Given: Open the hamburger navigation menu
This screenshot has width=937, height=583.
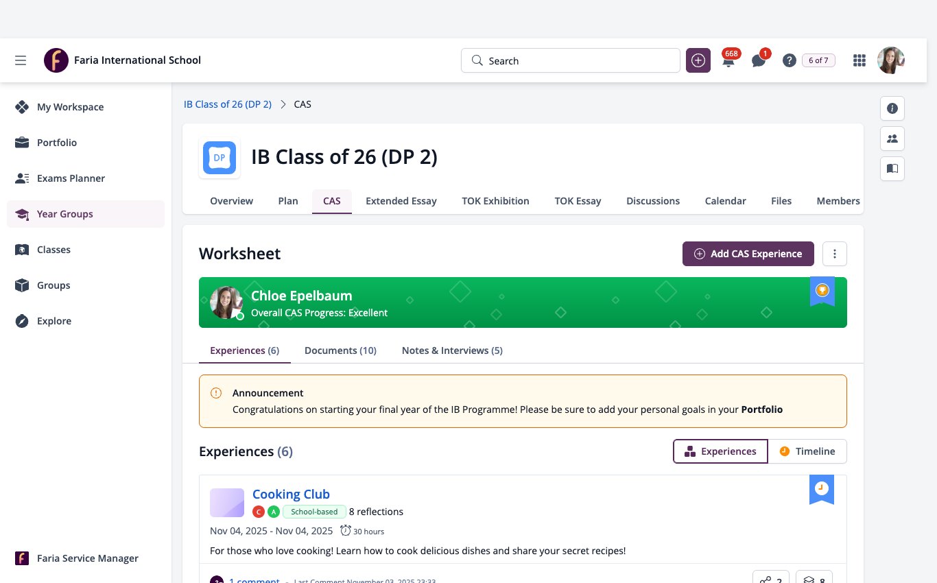Looking at the screenshot, I should [x=21, y=60].
